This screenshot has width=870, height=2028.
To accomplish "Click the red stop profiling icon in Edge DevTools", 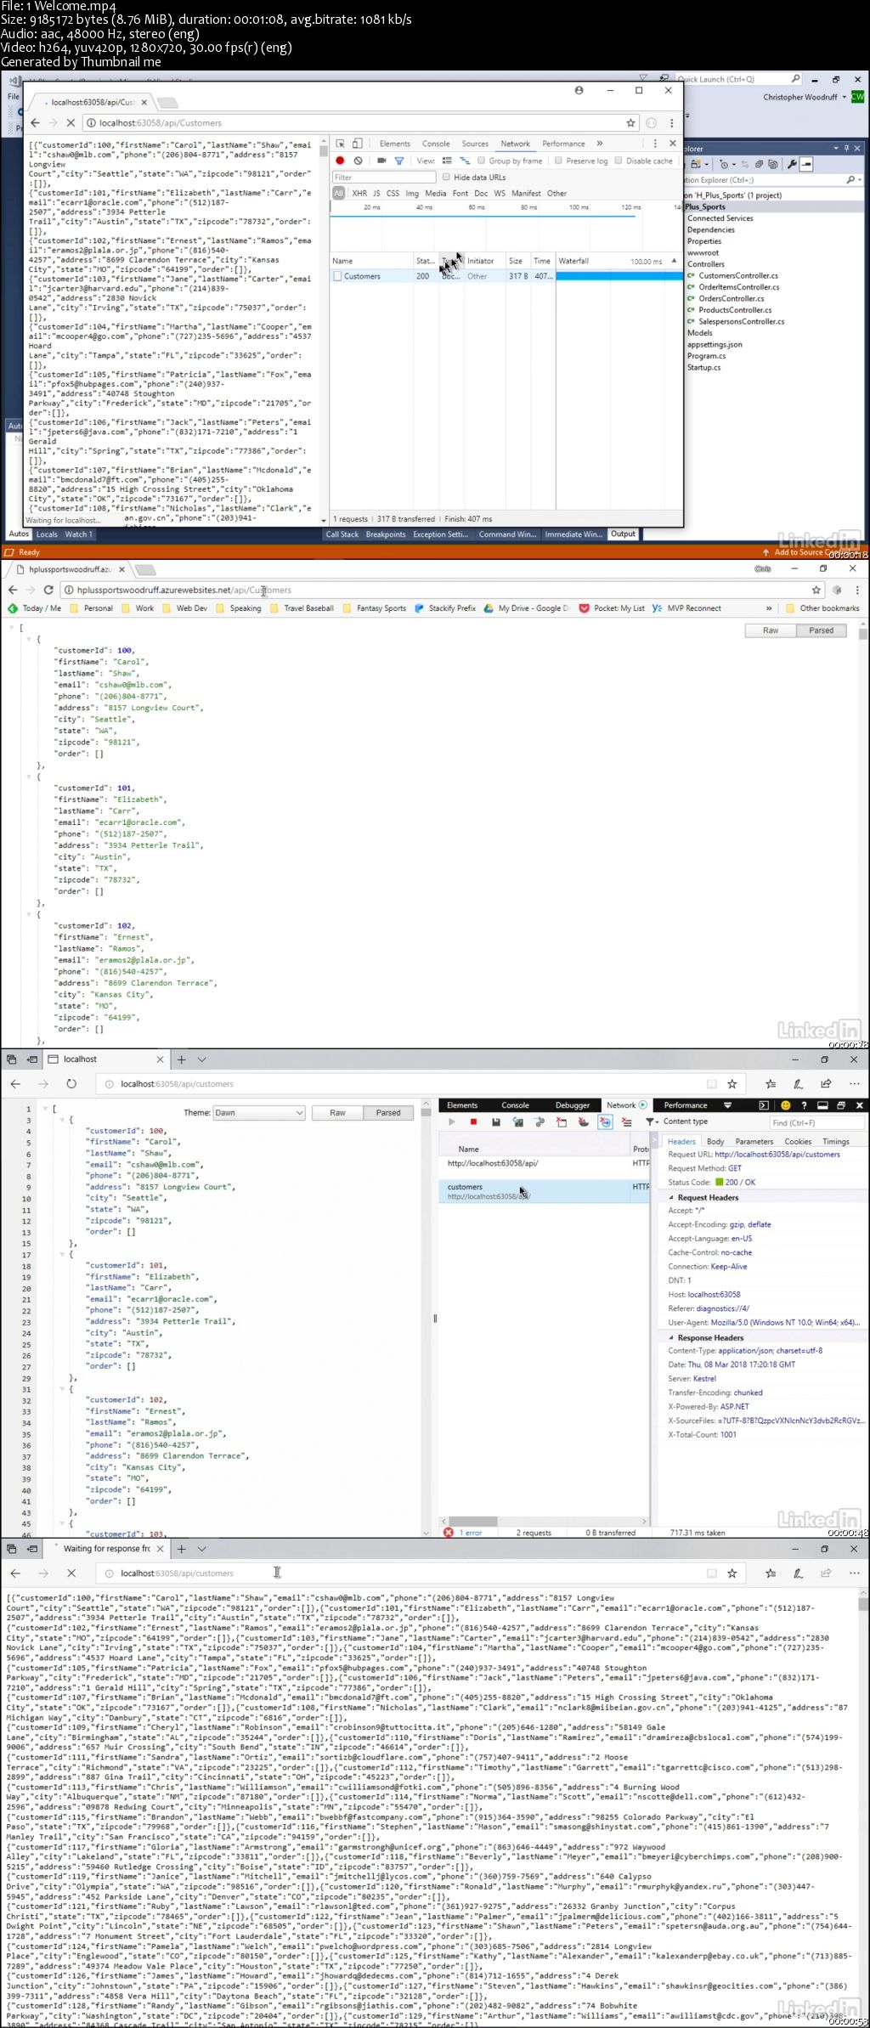I will tap(474, 1122).
